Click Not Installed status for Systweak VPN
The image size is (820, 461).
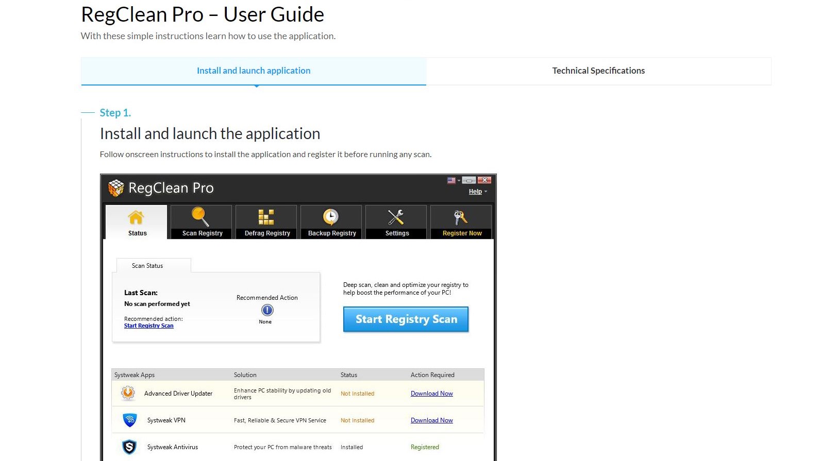[x=358, y=420]
